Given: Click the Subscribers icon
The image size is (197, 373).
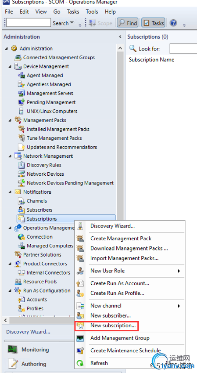Looking at the screenshot, I should [x=21, y=210].
